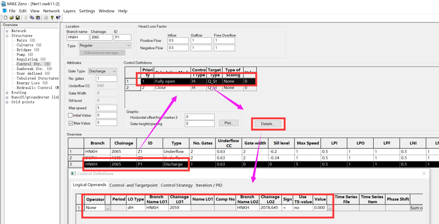Select overview row 1 with ID Z1
The image size is (439, 224).
[254, 152]
